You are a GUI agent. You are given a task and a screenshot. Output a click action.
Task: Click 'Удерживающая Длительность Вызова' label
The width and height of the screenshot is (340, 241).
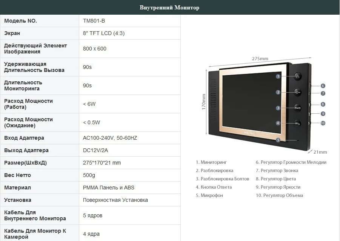(34, 67)
